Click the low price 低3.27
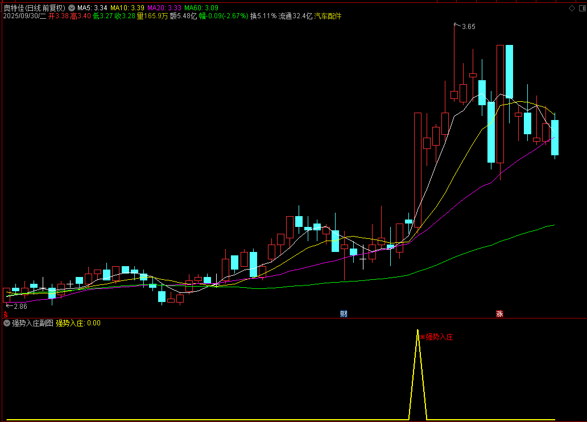The height and width of the screenshot is (422, 587). (102, 16)
